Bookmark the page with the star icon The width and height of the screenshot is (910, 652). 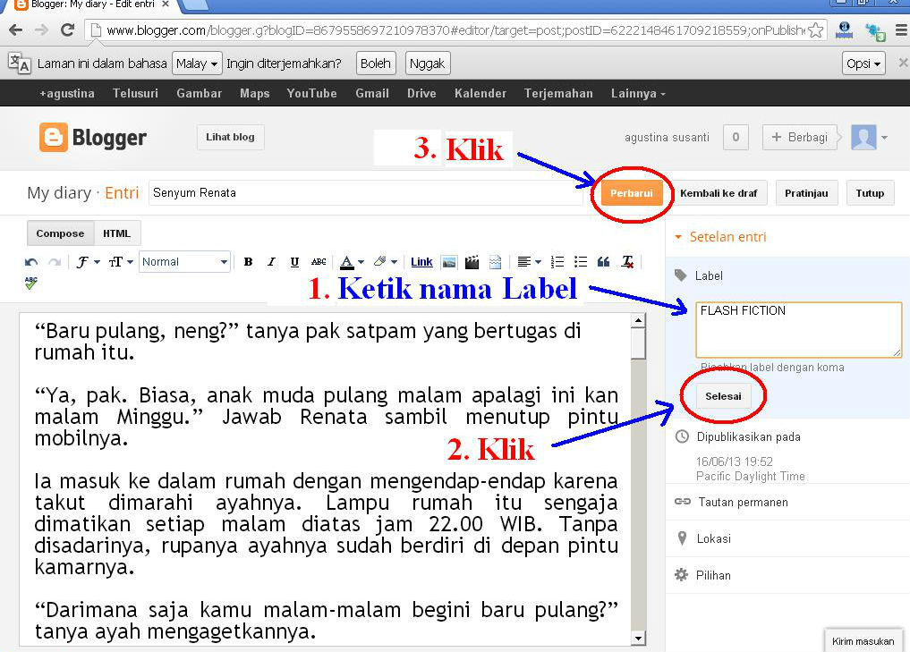point(815,30)
